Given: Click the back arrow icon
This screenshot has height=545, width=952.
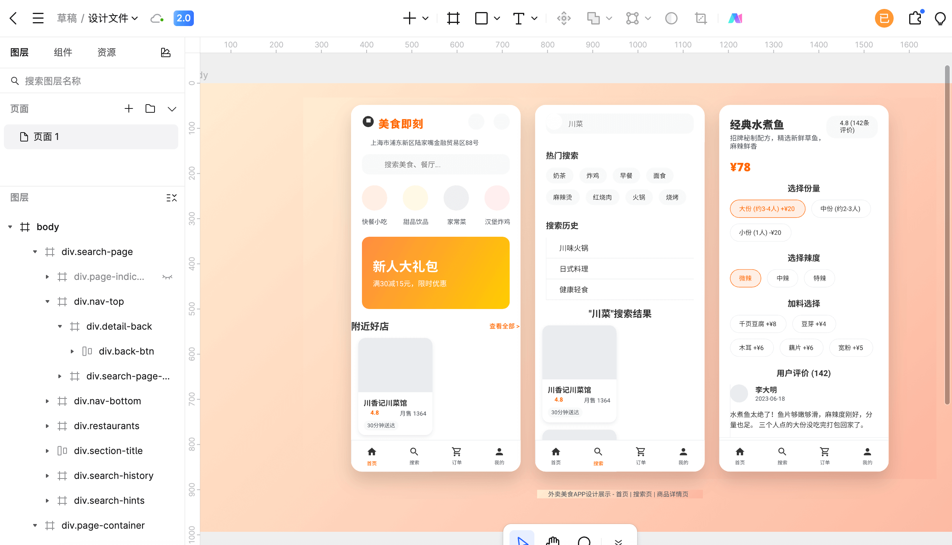Looking at the screenshot, I should click(x=13, y=18).
